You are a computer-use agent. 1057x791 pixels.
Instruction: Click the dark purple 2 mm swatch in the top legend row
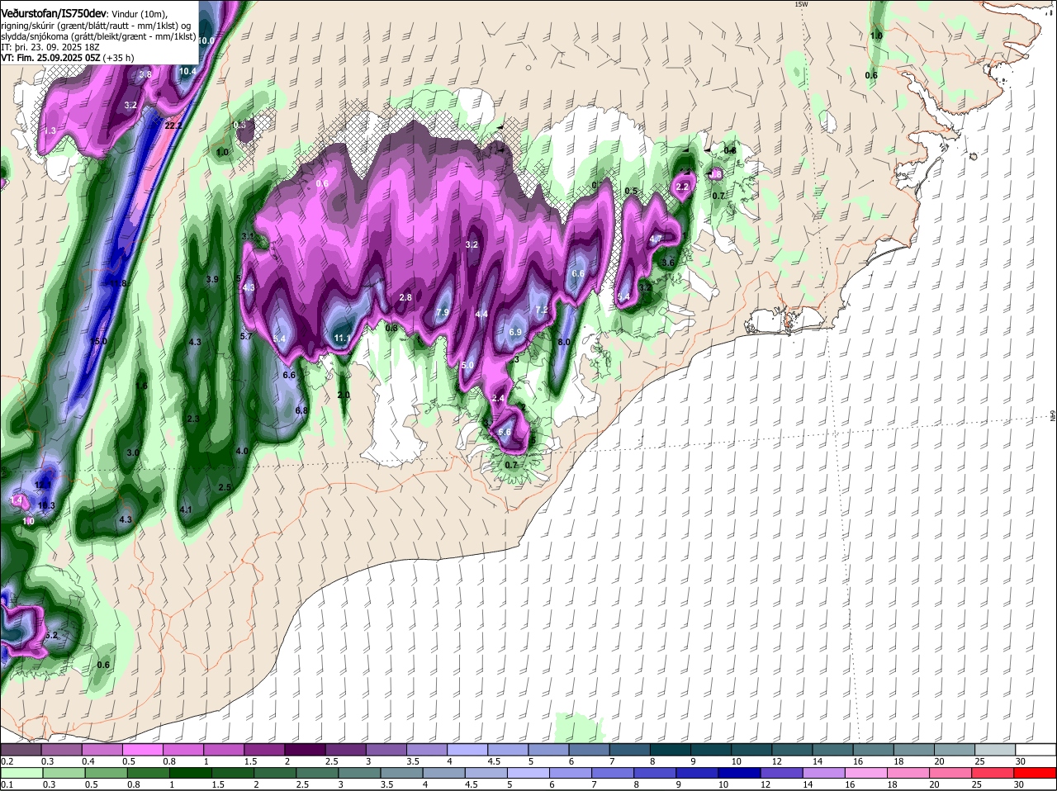pyautogui.click(x=305, y=750)
